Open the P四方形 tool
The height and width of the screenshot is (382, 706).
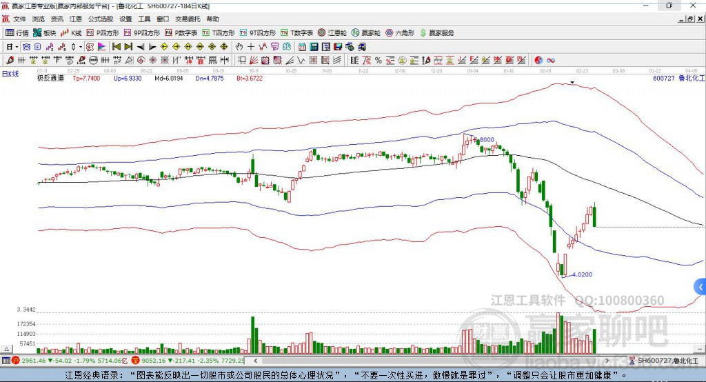point(103,33)
